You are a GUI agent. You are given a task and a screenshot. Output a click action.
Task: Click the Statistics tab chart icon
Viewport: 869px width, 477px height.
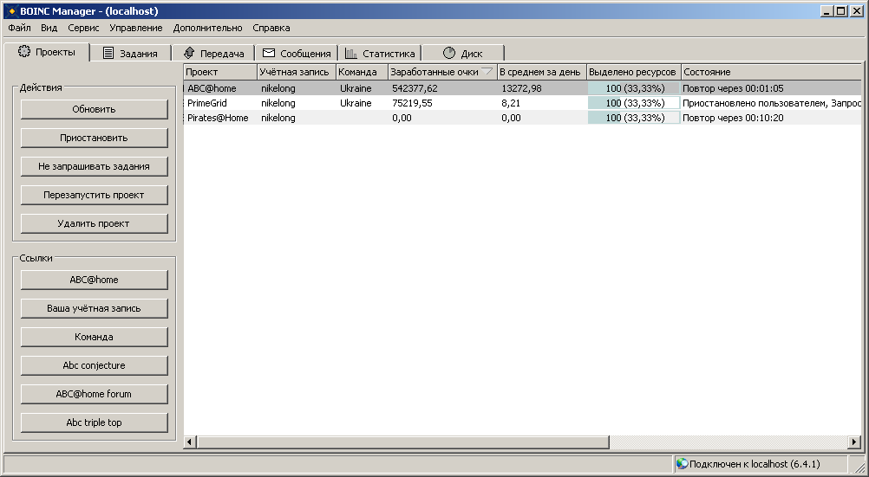point(351,53)
